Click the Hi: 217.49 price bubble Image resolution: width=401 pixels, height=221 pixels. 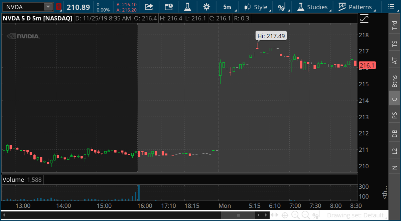pyautogui.click(x=271, y=36)
